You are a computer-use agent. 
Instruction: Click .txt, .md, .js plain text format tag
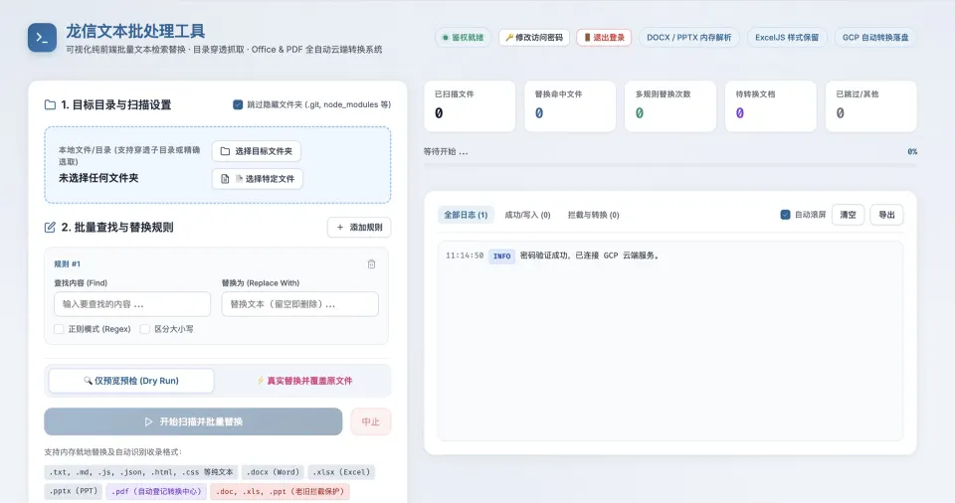click(x=140, y=472)
